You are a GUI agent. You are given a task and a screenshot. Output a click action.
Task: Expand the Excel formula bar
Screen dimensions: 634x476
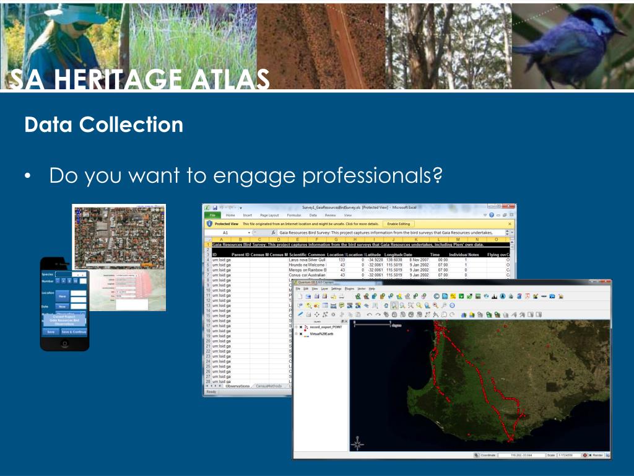click(x=512, y=233)
